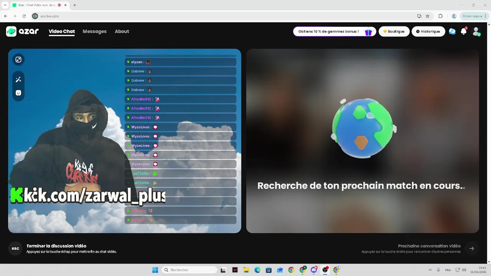
Task: Open the smiley face filter icon
Action: pos(18,93)
